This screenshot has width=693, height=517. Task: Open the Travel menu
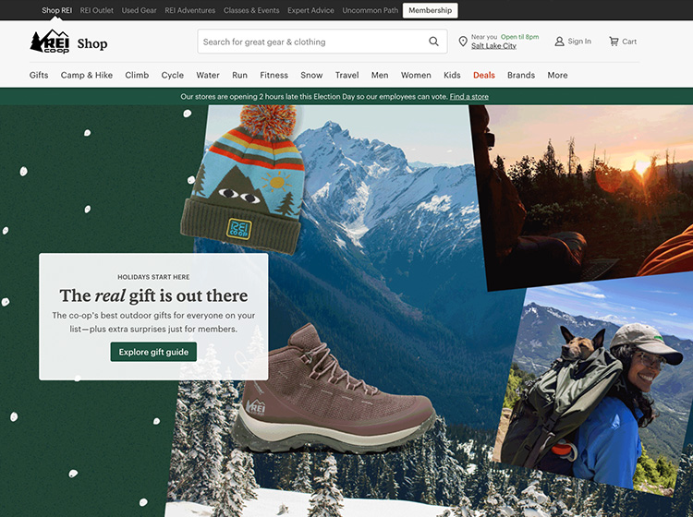[346, 75]
